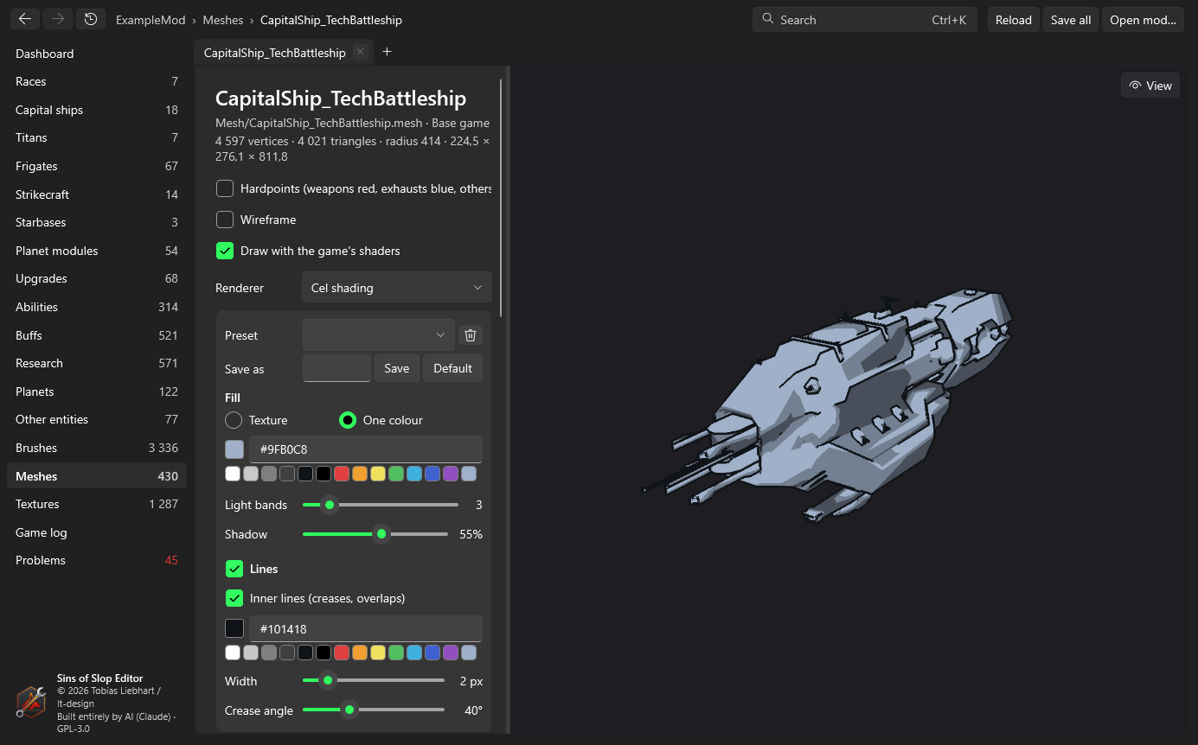Image resolution: width=1198 pixels, height=745 pixels.
Task: Enable the Wireframe checkbox
Action: coord(225,220)
